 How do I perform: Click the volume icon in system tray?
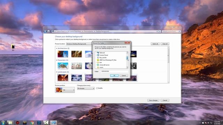click(x=208, y=123)
